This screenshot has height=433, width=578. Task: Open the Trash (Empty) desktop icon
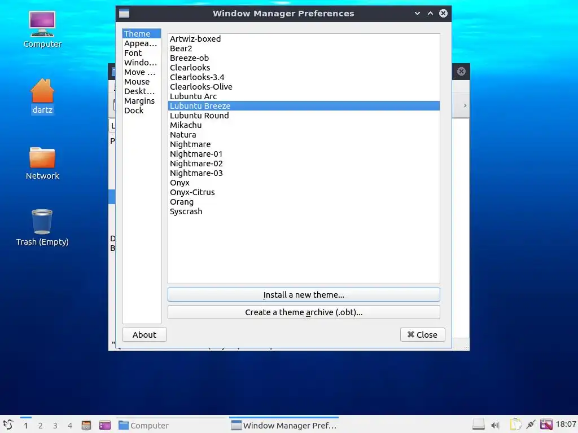42,227
